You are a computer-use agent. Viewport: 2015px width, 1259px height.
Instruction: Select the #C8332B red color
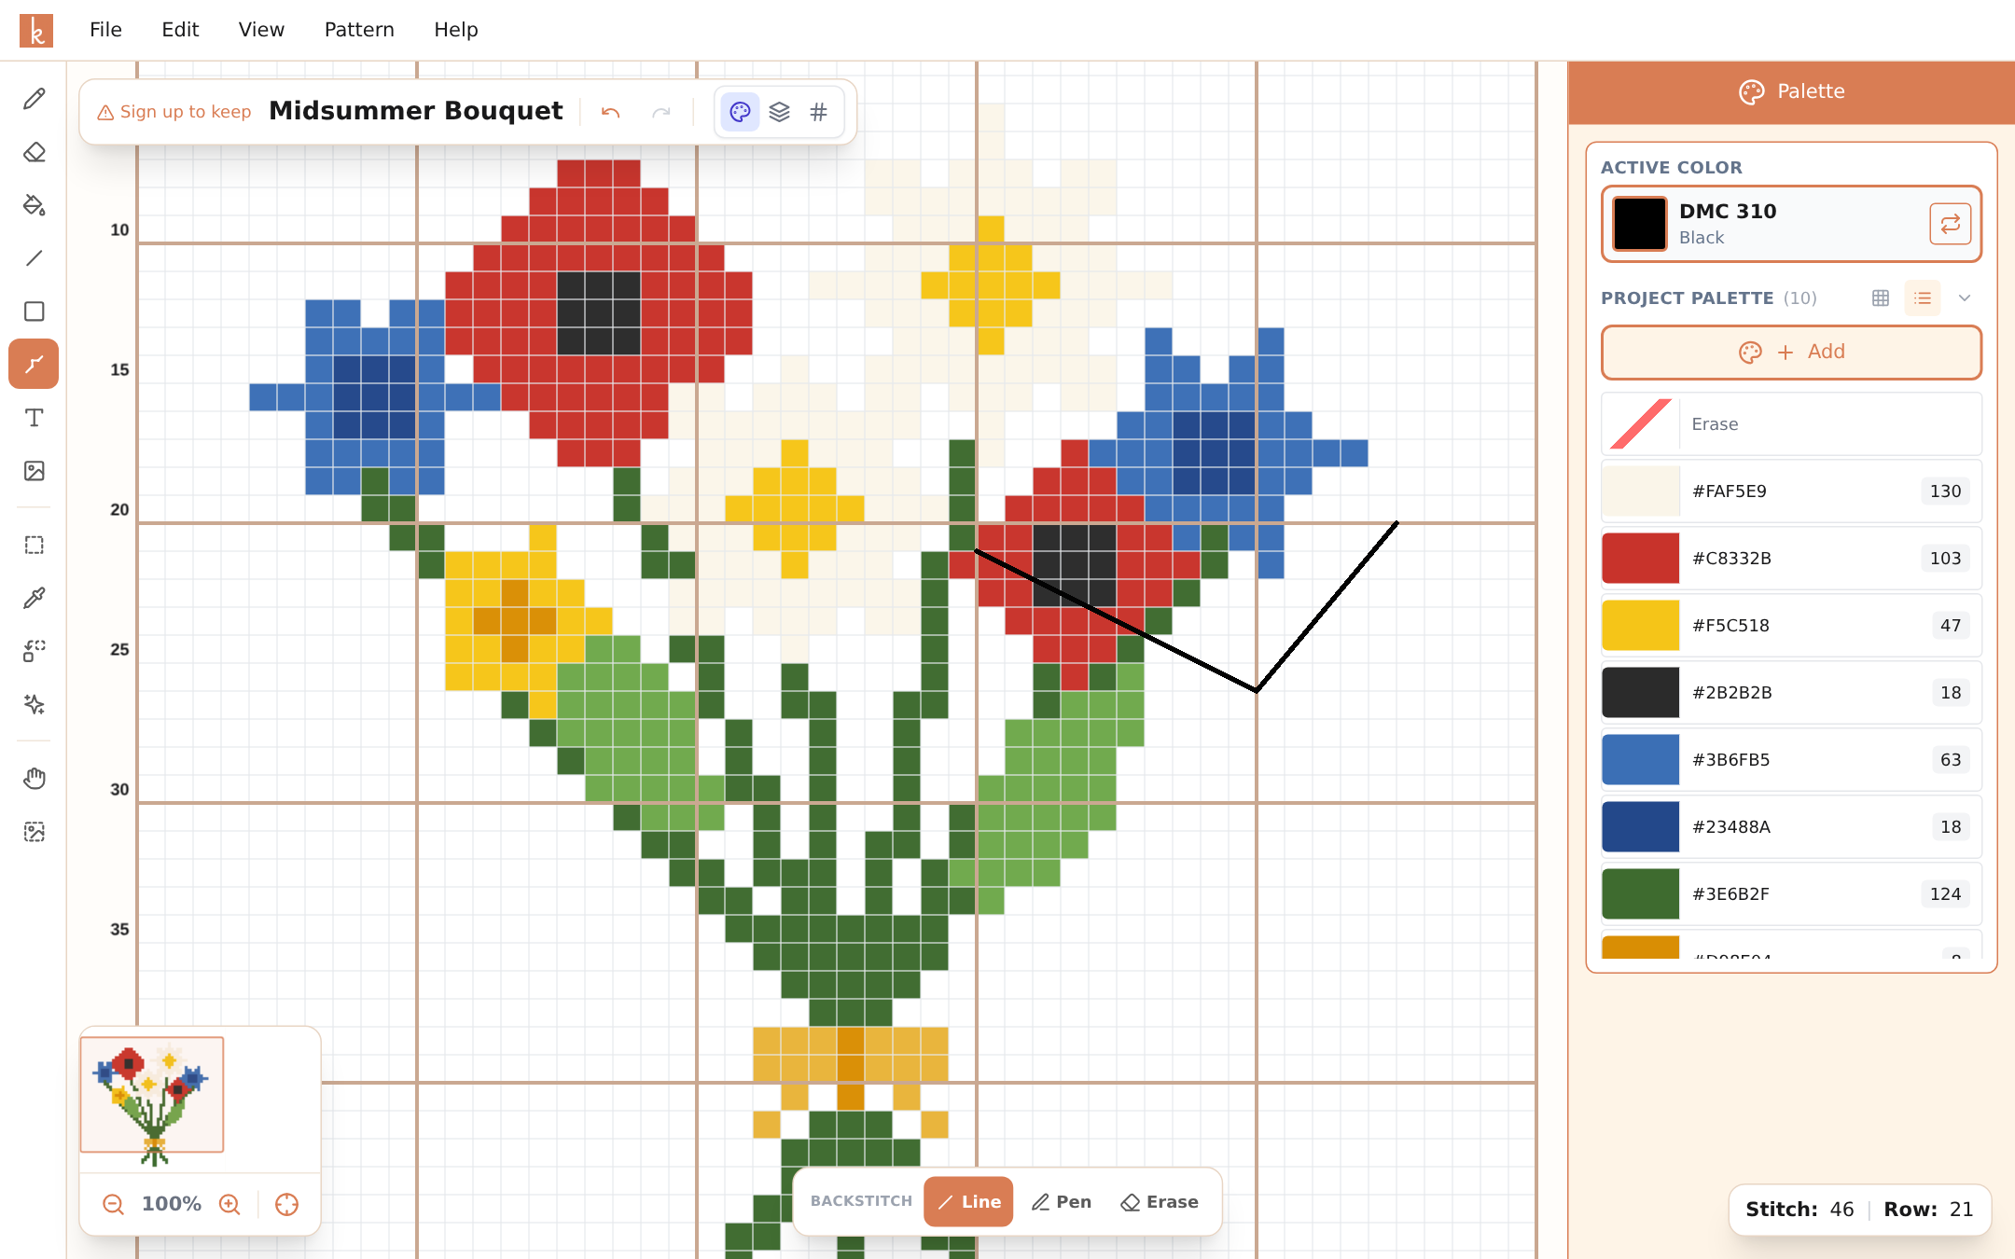(1791, 559)
